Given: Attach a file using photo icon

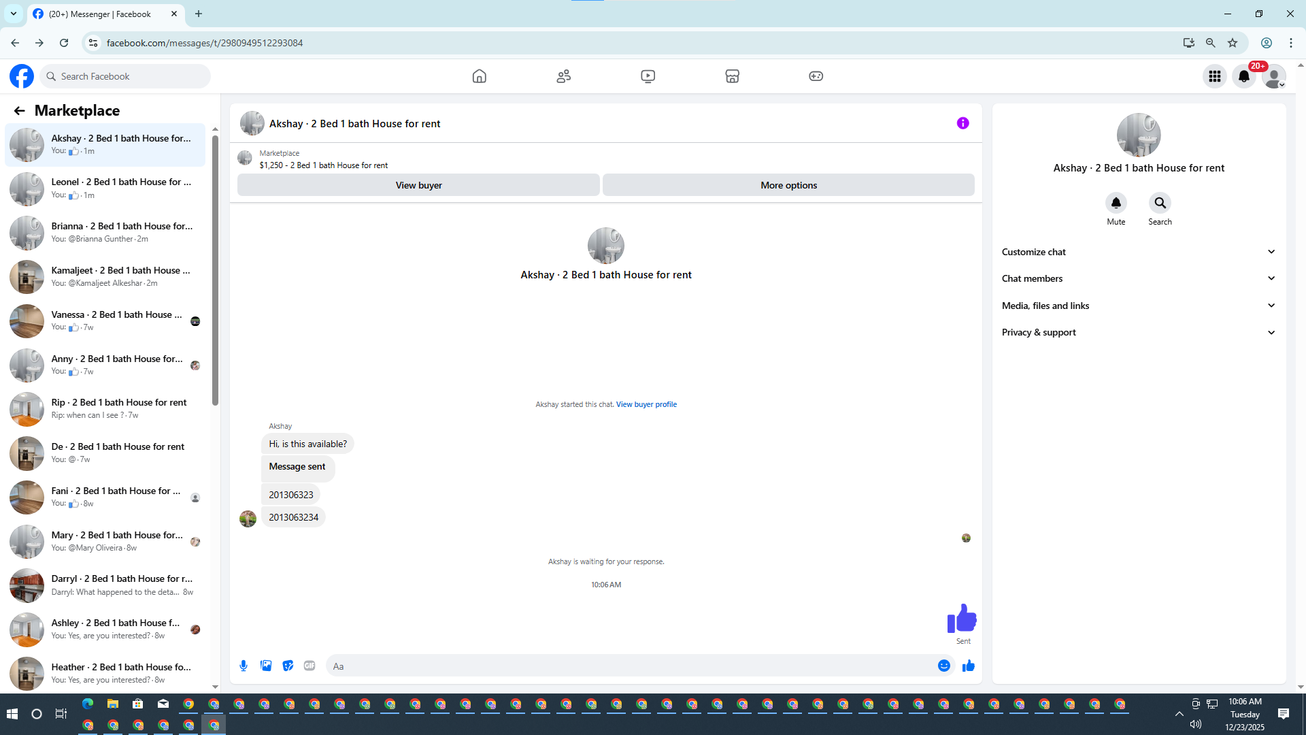Looking at the screenshot, I should (x=266, y=666).
